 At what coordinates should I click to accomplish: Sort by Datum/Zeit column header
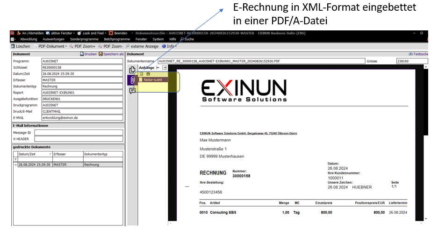pyautogui.click(x=35, y=154)
